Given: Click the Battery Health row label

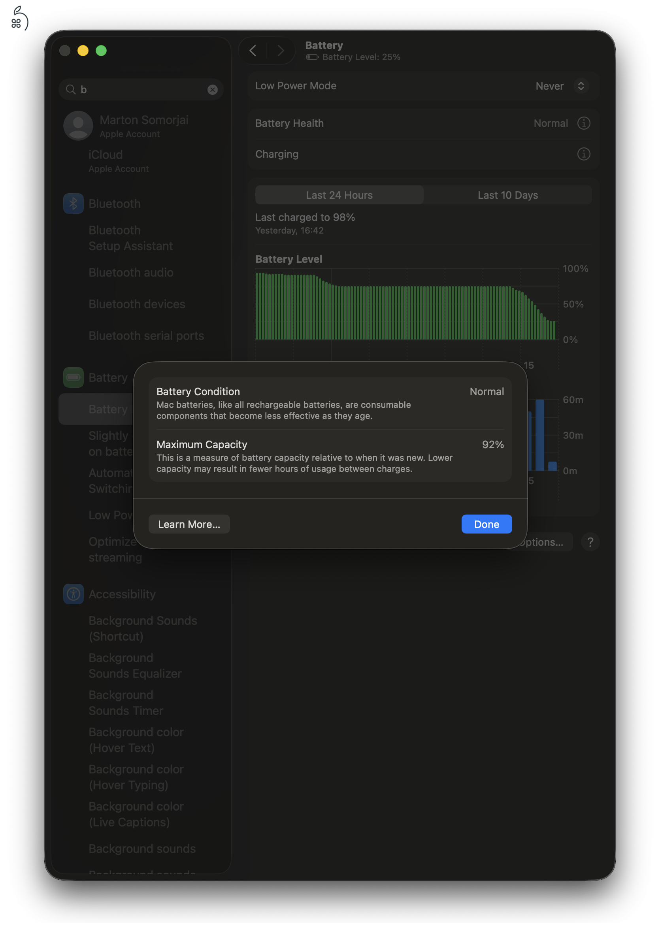Looking at the screenshot, I should [x=290, y=123].
